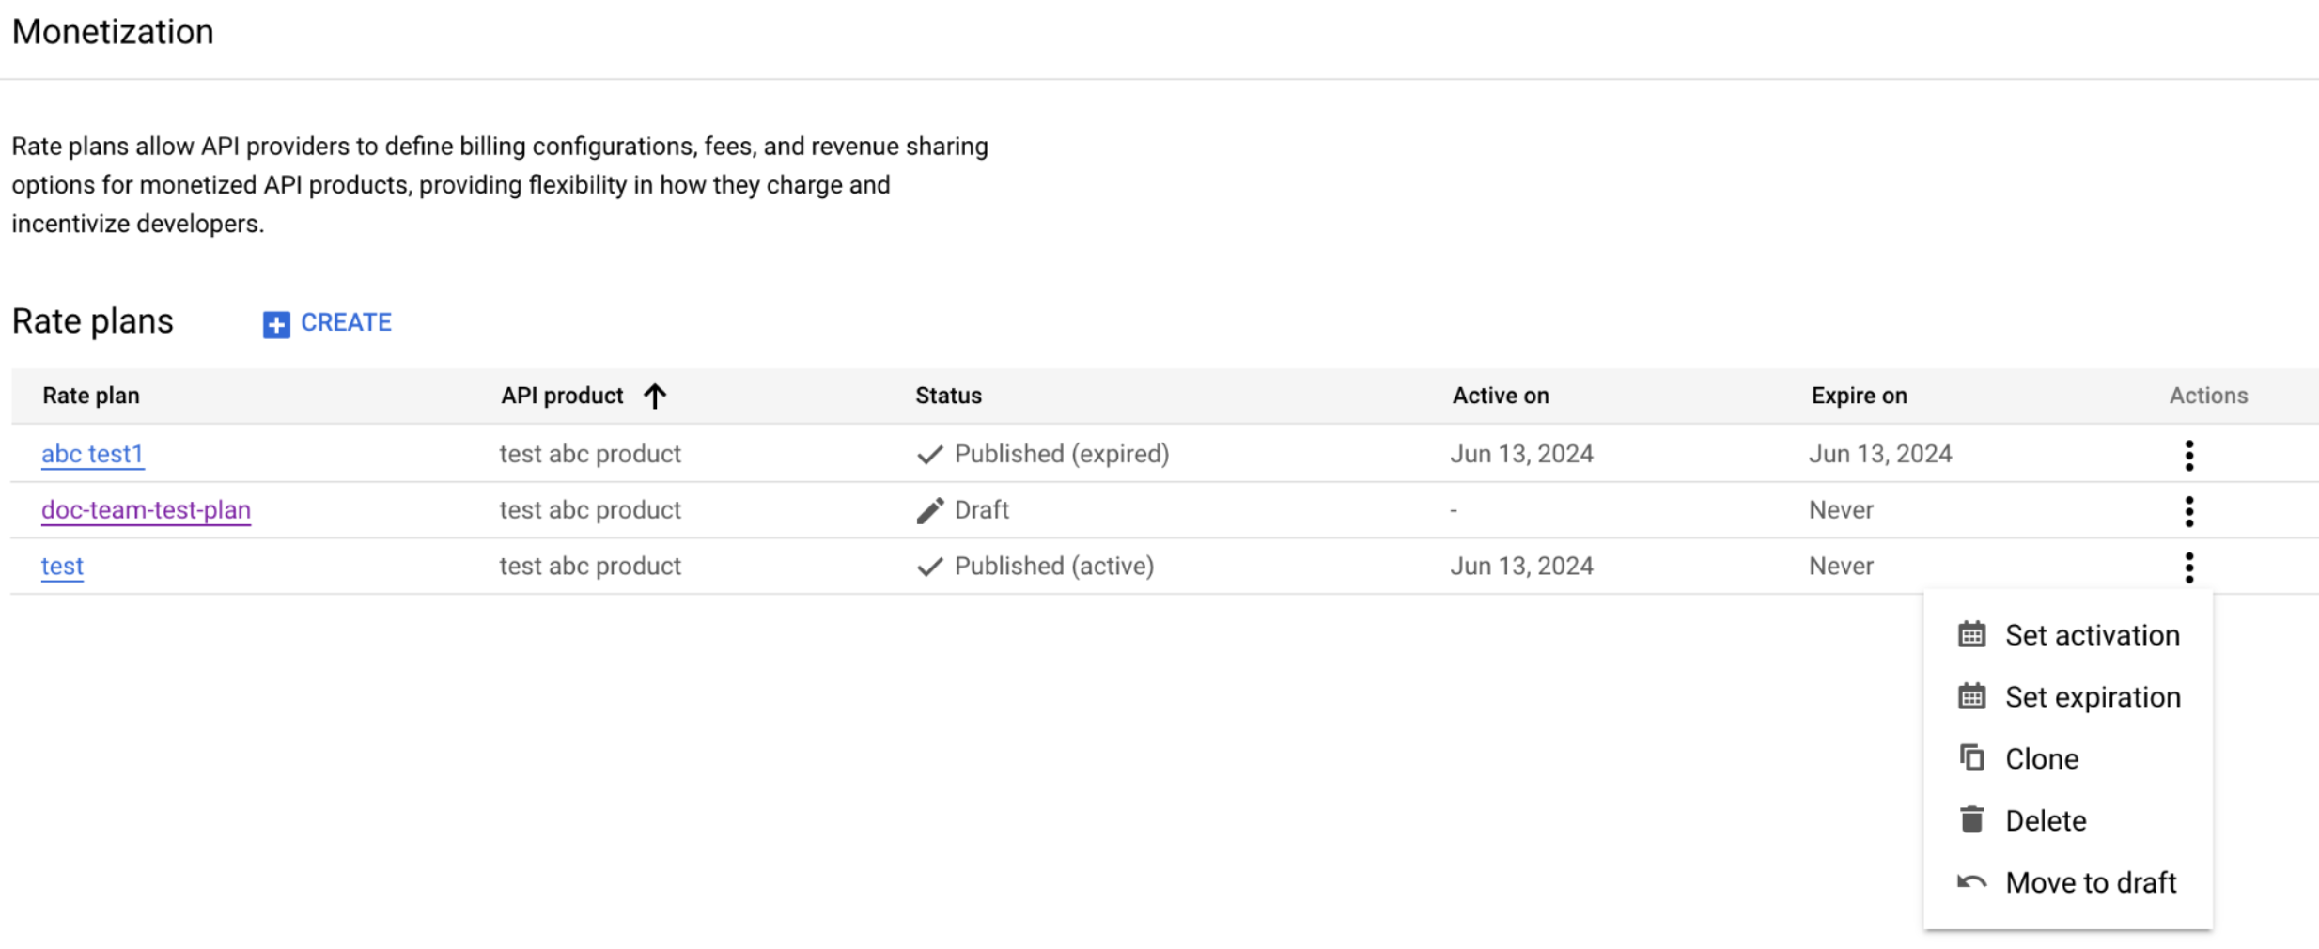The image size is (2319, 949).
Task: Select Clone from the actions menu
Action: 2045,757
